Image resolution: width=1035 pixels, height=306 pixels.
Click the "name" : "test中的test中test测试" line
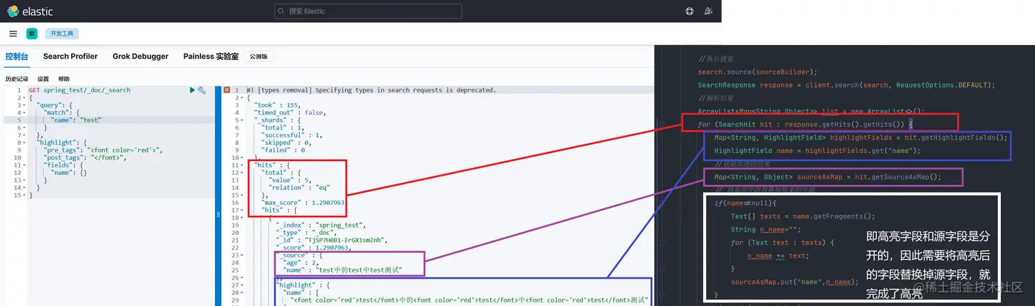(344, 270)
